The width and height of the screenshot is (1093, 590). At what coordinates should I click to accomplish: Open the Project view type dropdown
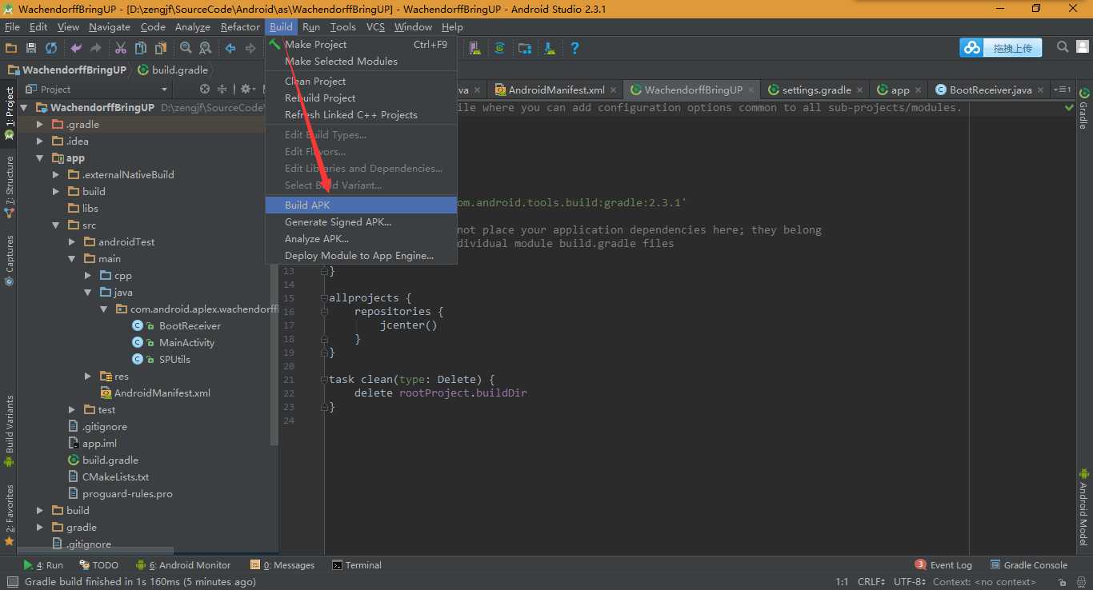98,89
